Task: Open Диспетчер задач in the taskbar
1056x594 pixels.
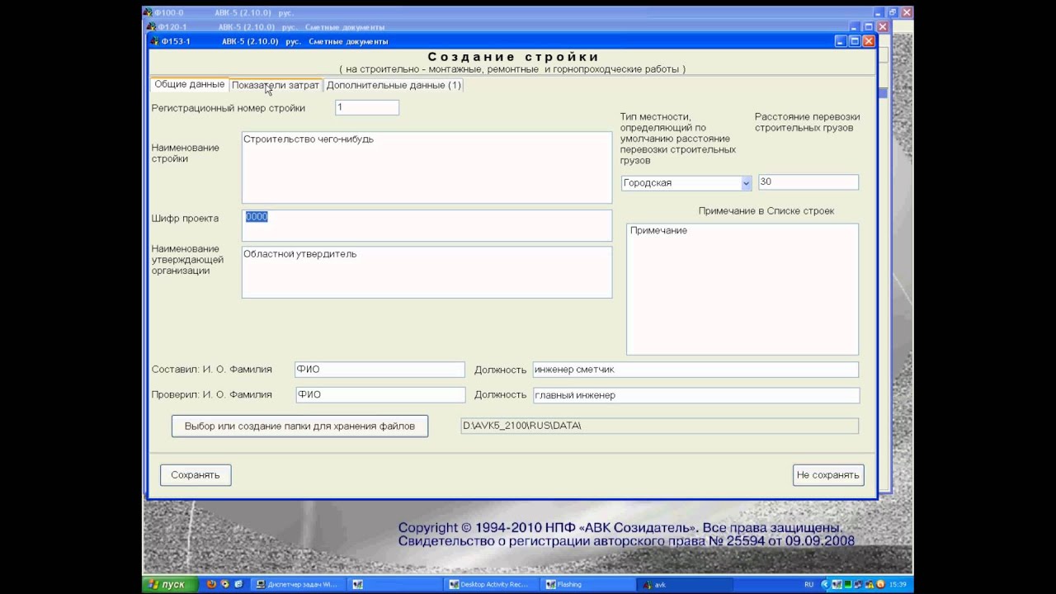Action: [x=297, y=584]
